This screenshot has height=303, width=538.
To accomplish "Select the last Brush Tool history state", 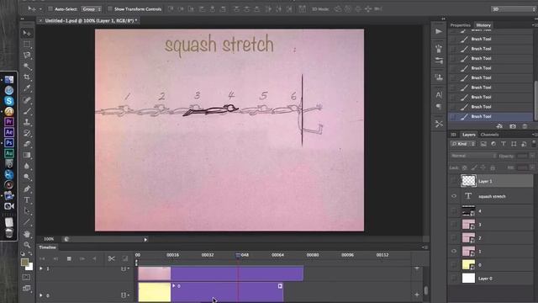I will 491,116.
